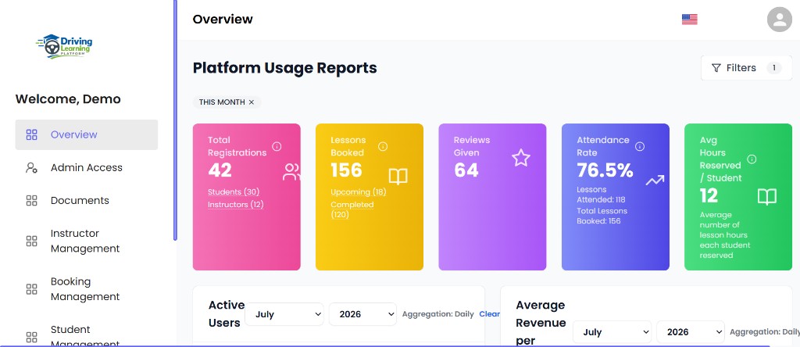Click the Total Lessons Booked: 156 text
800x347 pixels.
pos(602,216)
